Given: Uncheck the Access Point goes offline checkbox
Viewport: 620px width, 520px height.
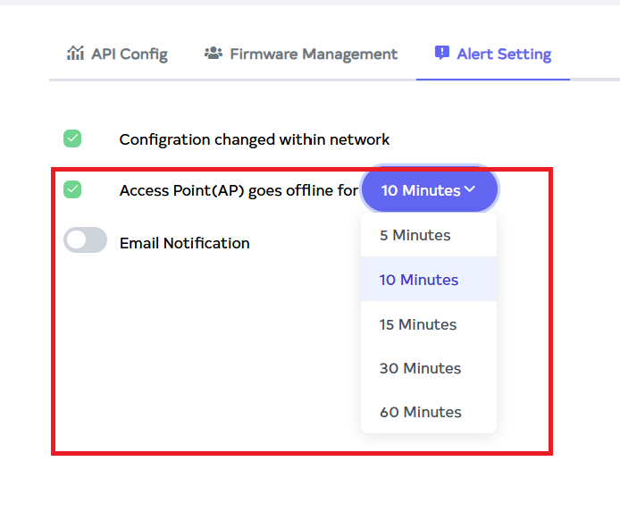Looking at the screenshot, I should pyautogui.click(x=72, y=189).
